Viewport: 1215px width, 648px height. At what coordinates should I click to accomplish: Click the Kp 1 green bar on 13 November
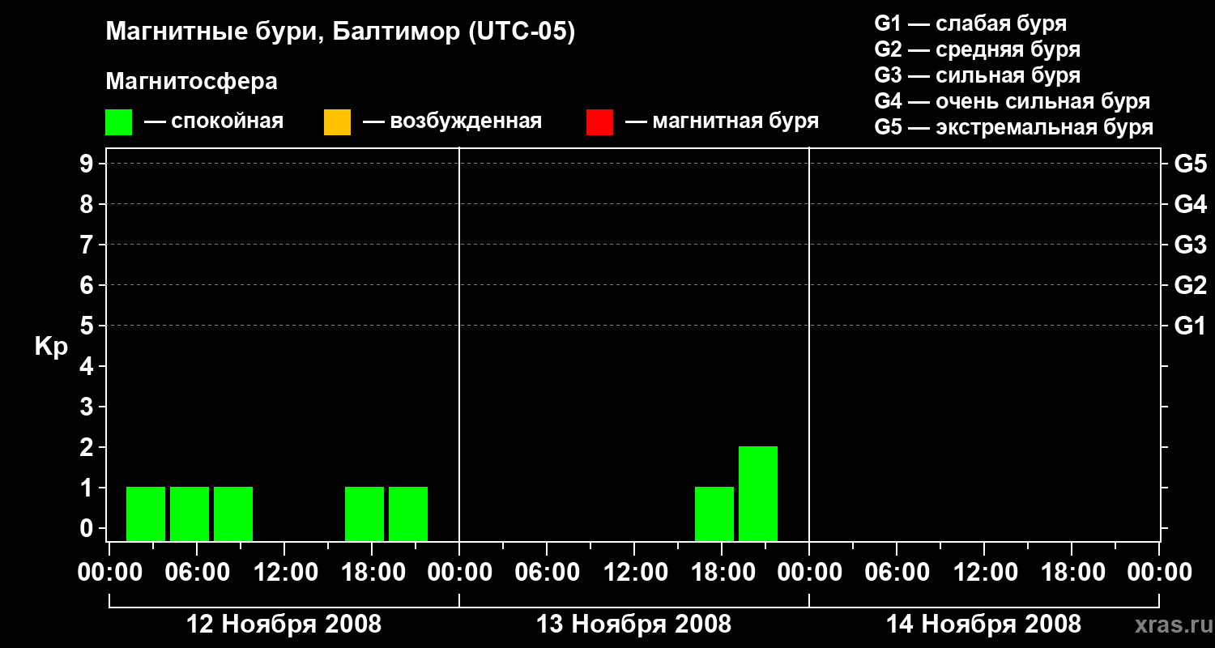click(x=714, y=514)
